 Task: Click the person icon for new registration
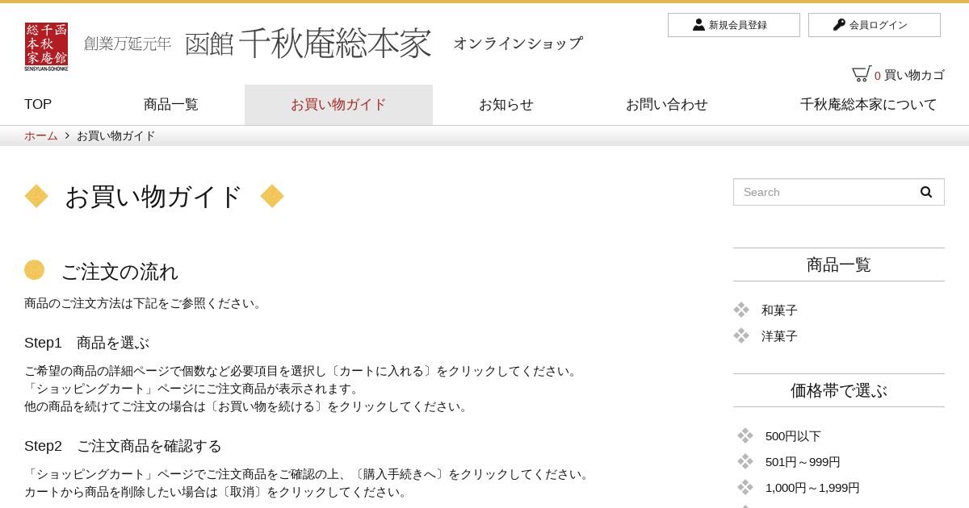click(x=698, y=25)
